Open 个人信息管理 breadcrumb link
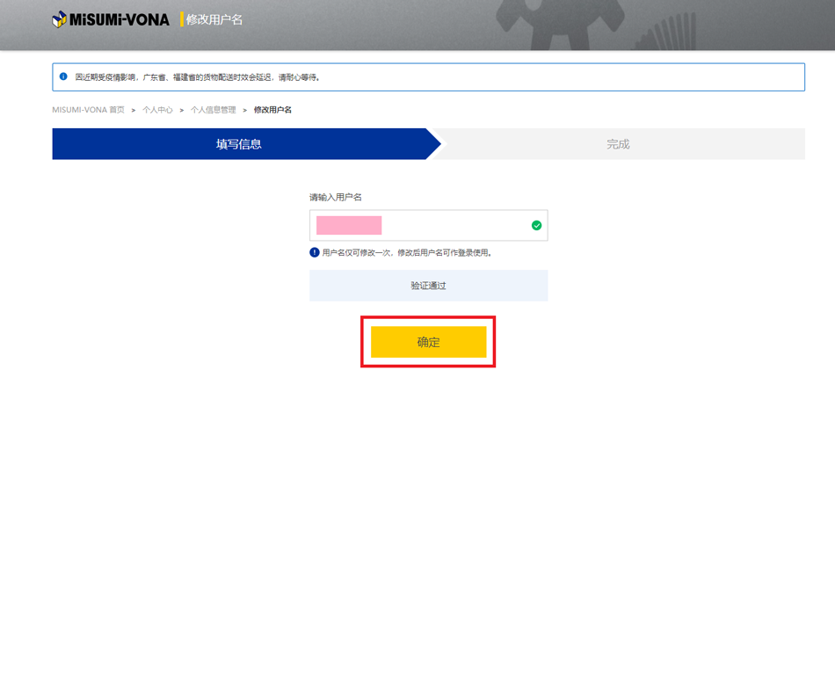 pos(214,111)
